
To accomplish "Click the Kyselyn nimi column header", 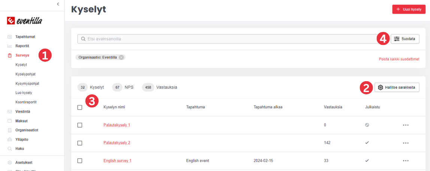I will coord(114,107).
